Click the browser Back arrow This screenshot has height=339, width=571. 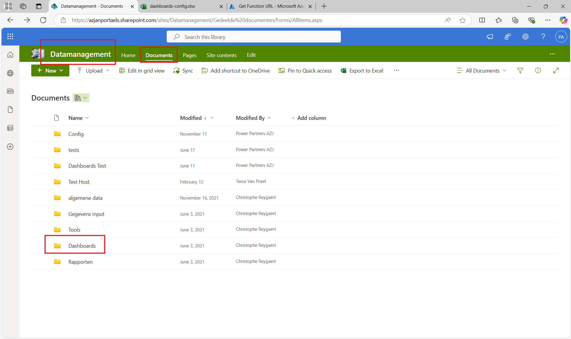click(10, 20)
